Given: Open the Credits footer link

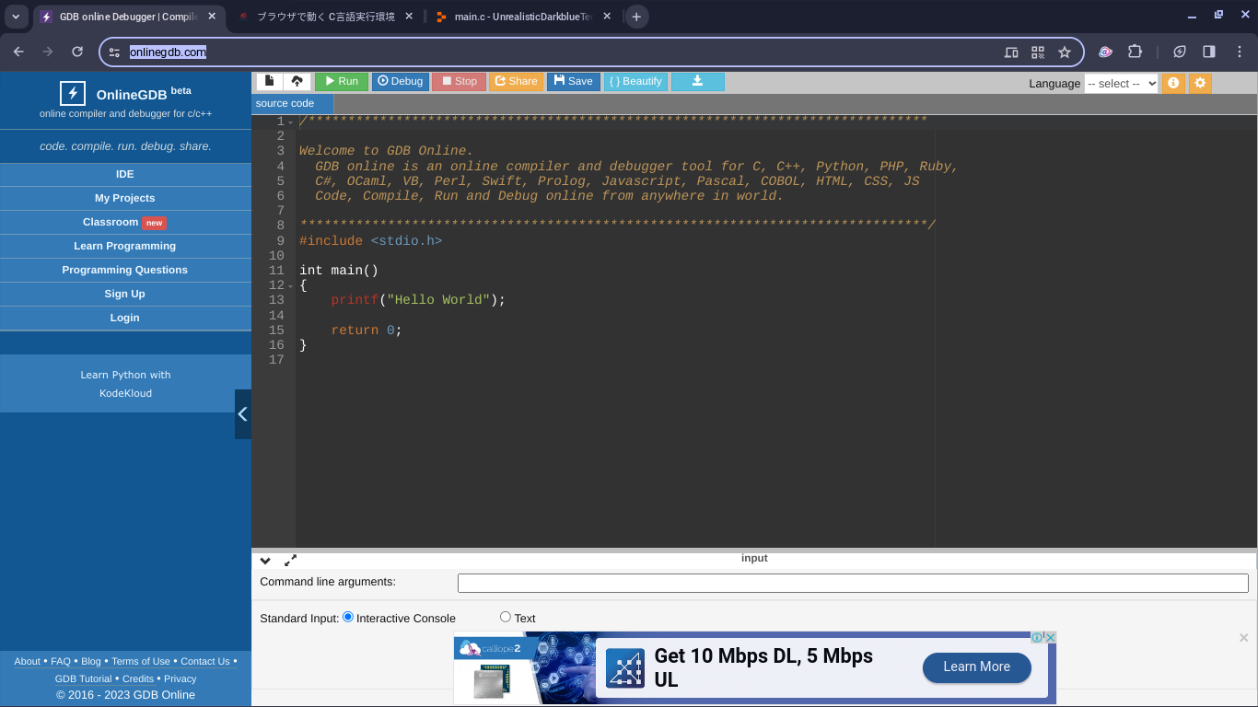Looking at the screenshot, I should click(x=138, y=678).
